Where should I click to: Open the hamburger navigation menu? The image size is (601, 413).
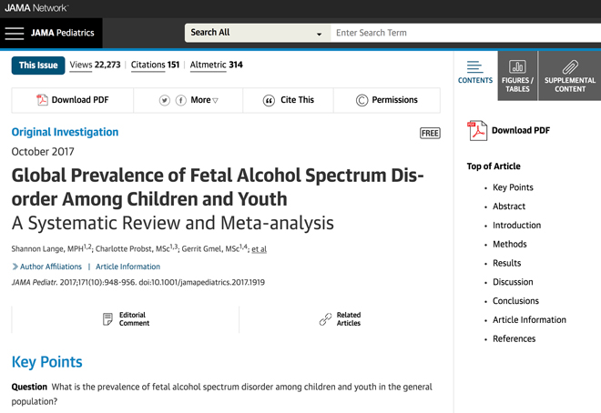(15, 33)
